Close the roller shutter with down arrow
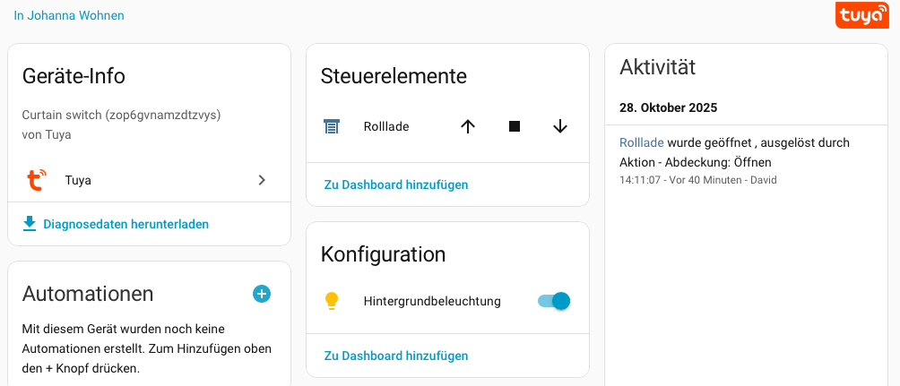This screenshot has width=900, height=386. point(560,126)
